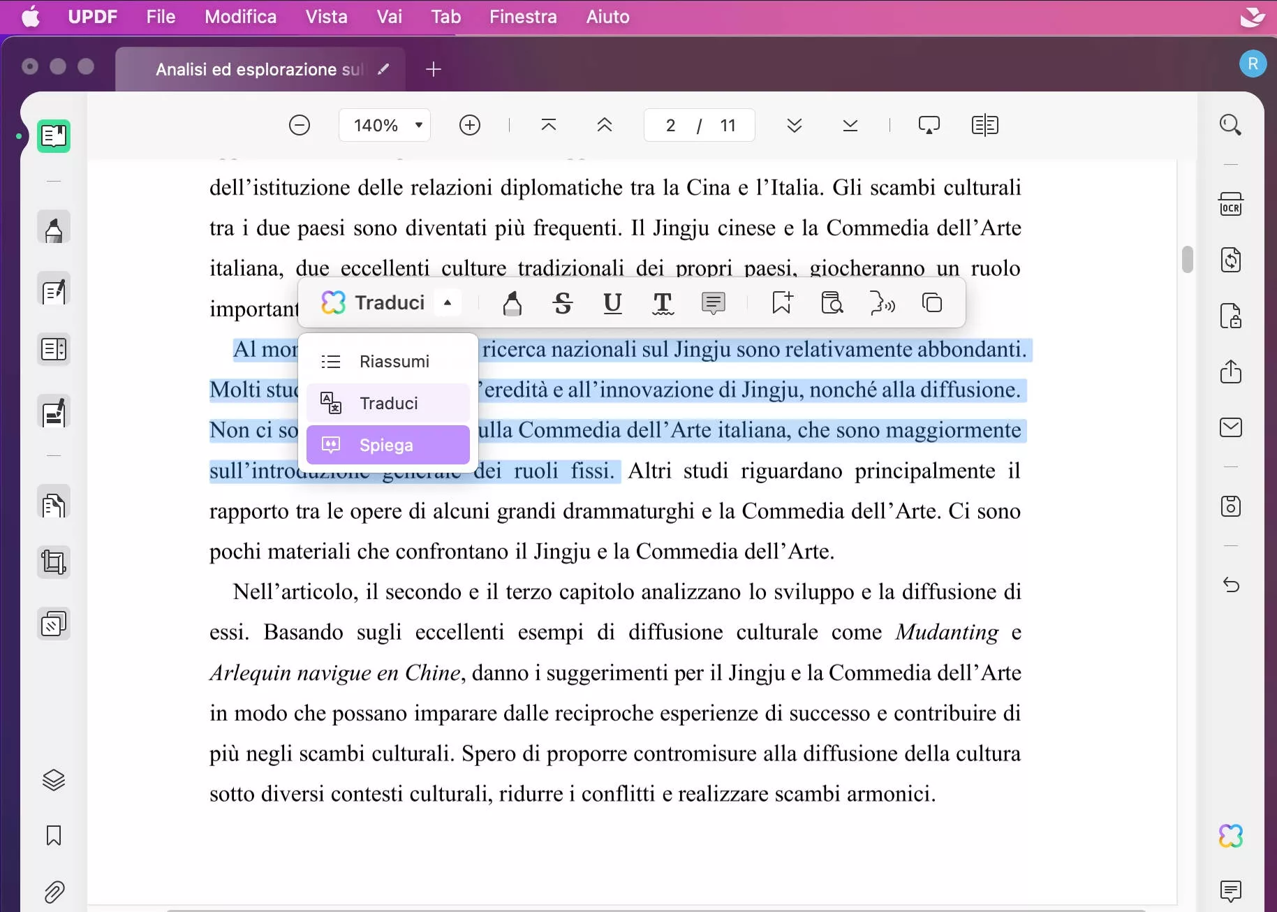Open the comments panel icon at bottom right
This screenshot has width=1277, height=912.
coord(1230,892)
